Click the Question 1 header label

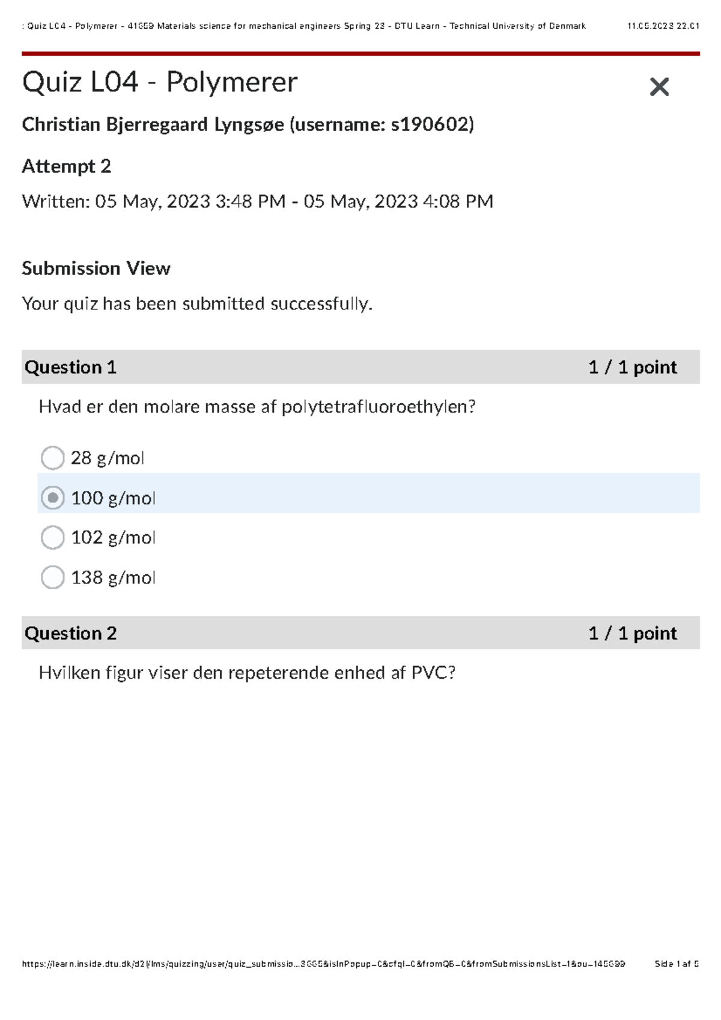(x=70, y=367)
